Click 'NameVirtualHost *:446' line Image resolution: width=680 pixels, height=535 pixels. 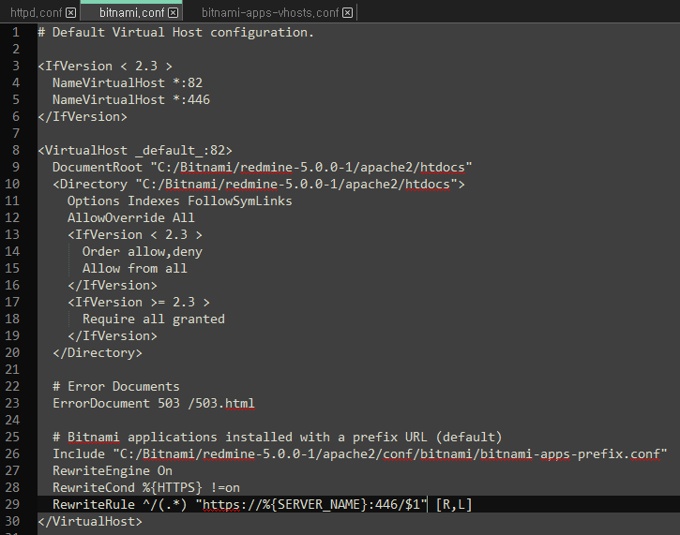[x=131, y=99]
